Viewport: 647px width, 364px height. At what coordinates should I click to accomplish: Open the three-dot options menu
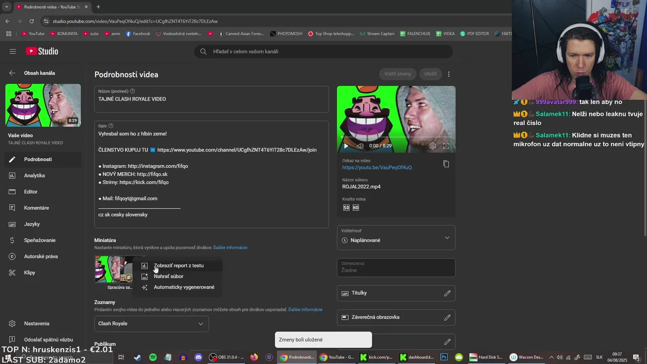(449, 74)
